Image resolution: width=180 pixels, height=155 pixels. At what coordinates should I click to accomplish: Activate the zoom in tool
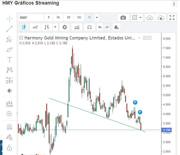(x=9, y=114)
